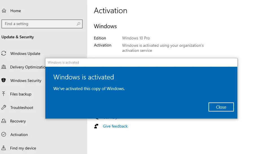
Task: Open the Give feedback link
Action: pos(115,126)
